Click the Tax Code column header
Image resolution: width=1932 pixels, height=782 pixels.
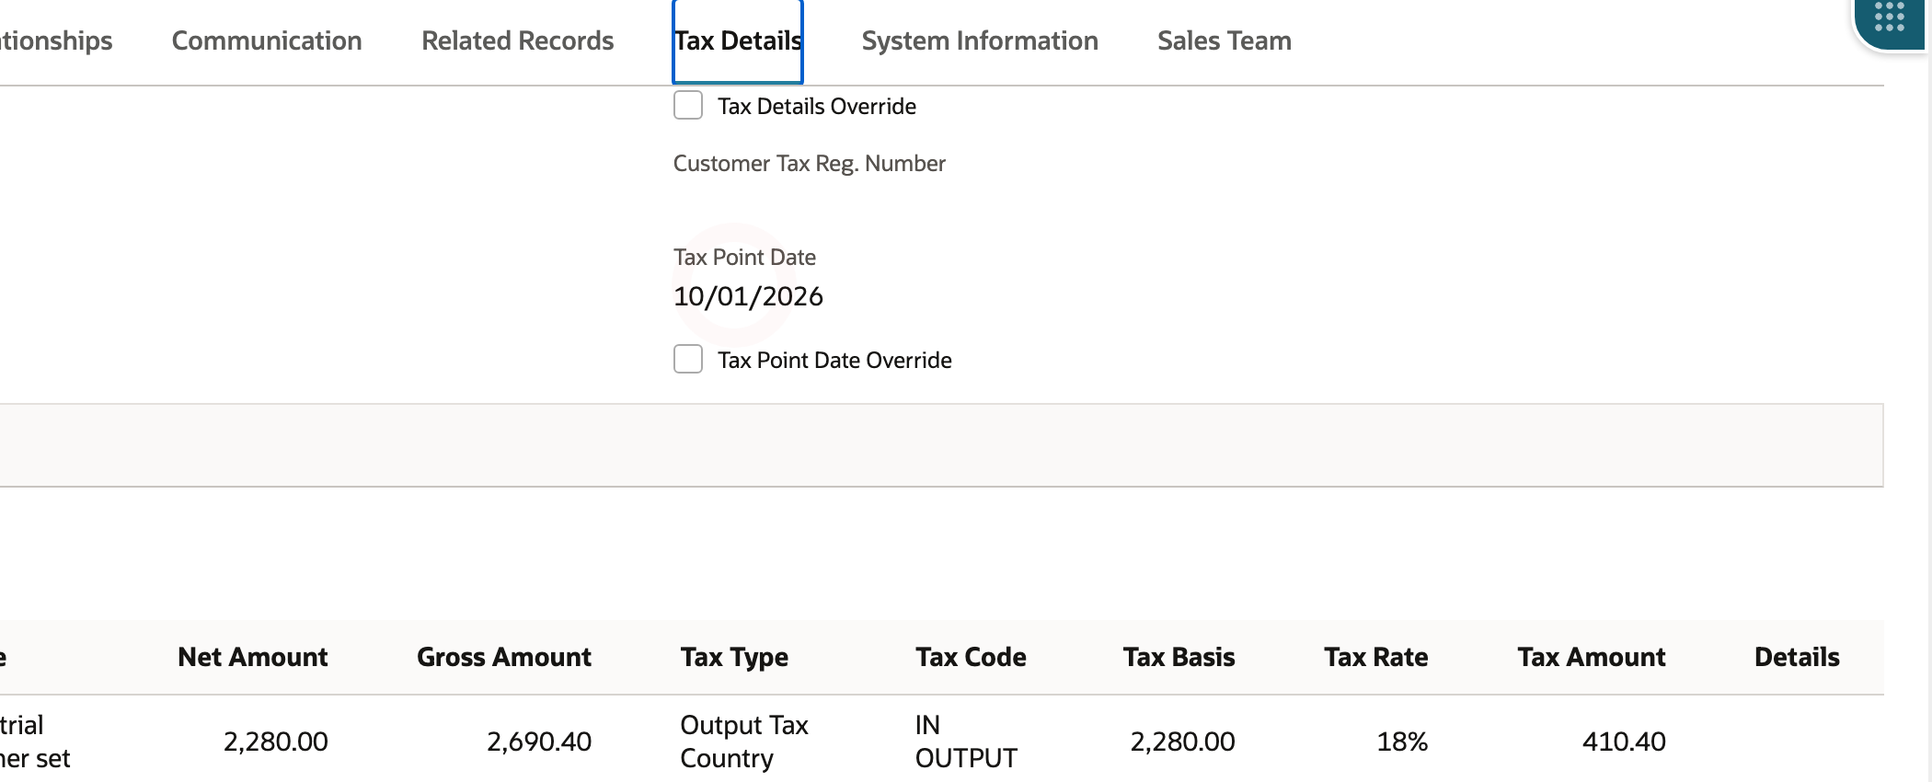pyautogui.click(x=971, y=657)
